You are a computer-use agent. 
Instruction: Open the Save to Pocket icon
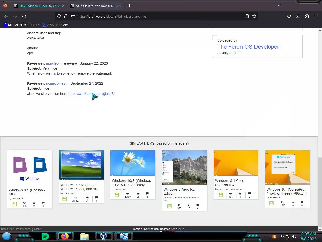point(289,16)
